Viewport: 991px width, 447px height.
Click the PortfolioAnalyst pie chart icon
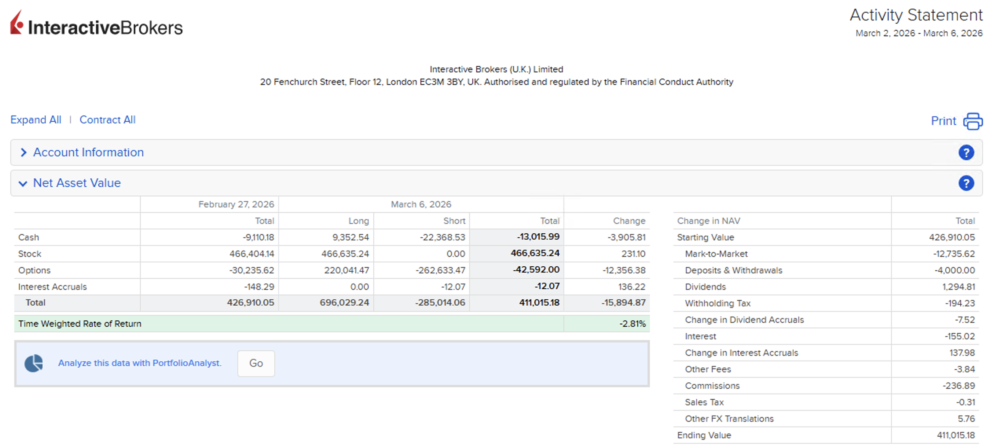34,363
